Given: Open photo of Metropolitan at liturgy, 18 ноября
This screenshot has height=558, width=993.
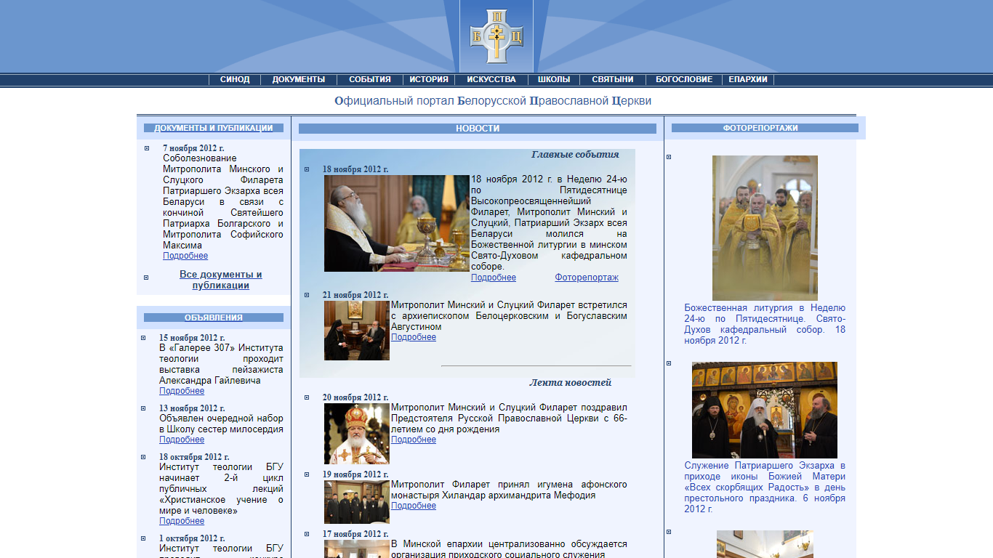Looking at the screenshot, I should pyautogui.click(x=397, y=223).
